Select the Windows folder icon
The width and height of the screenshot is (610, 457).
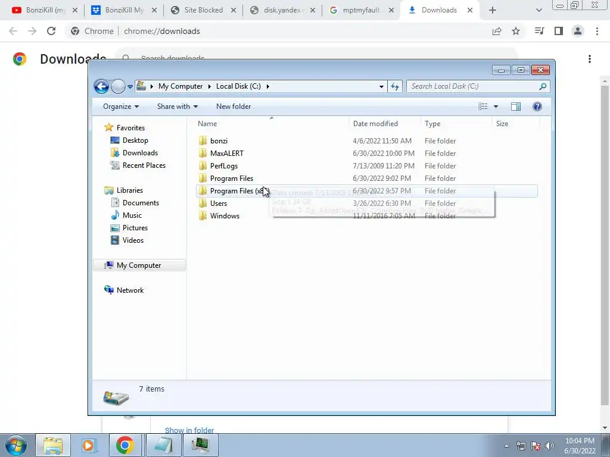[x=203, y=215]
